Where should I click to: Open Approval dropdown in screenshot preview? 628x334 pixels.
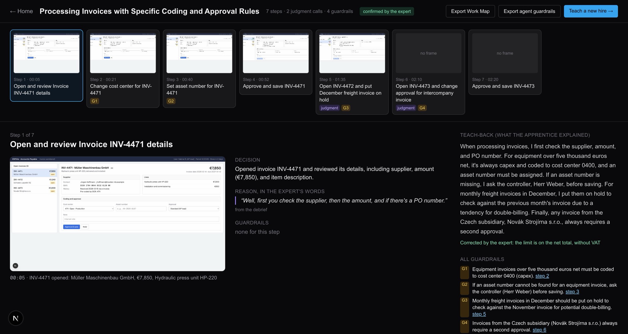(194, 209)
